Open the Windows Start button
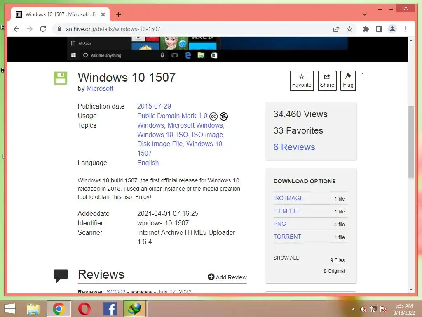This screenshot has width=422, height=317. coord(10,309)
